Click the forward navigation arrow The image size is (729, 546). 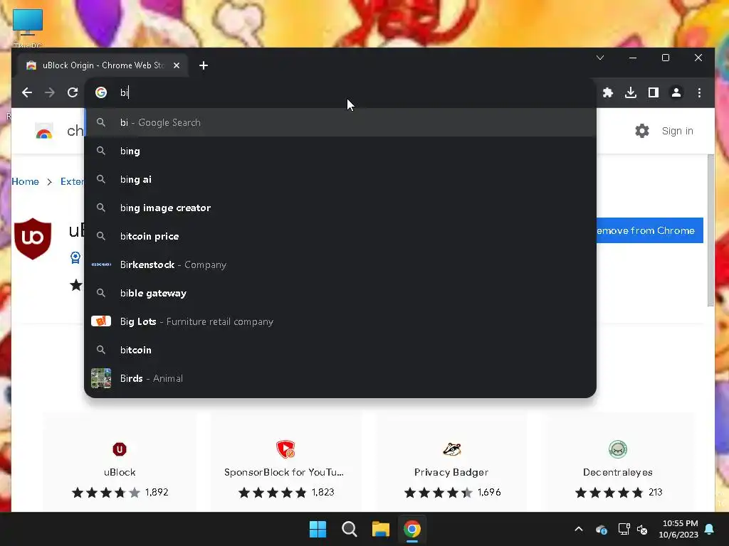tap(50, 92)
